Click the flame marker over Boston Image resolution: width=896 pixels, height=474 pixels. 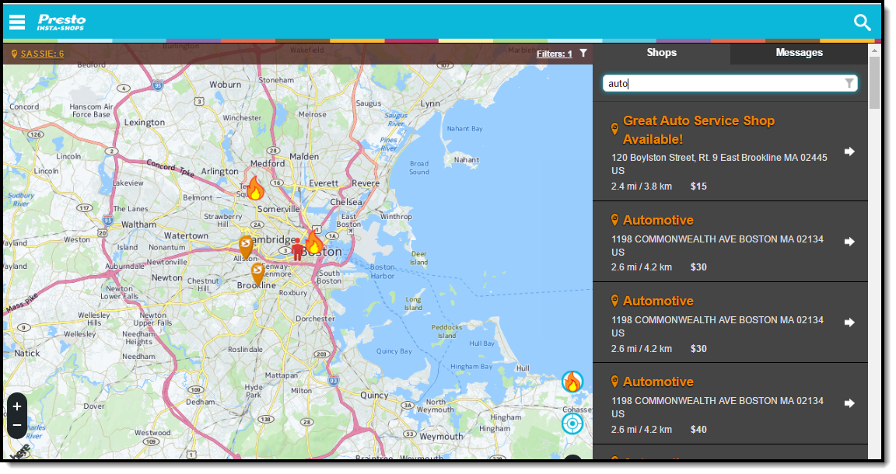(x=313, y=242)
